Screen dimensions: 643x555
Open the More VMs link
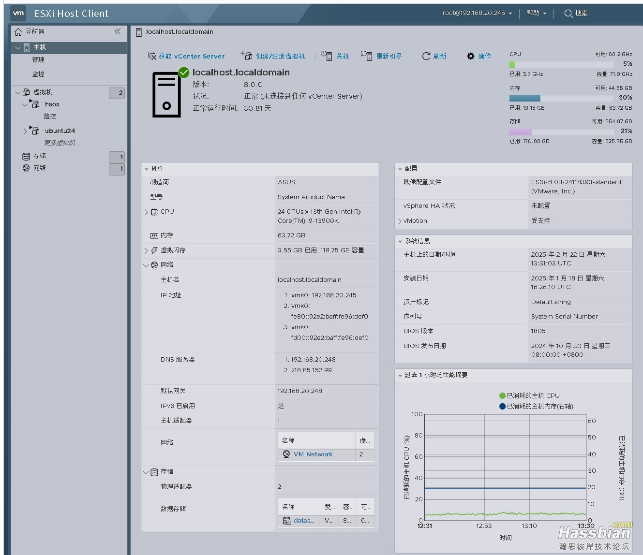coord(62,143)
